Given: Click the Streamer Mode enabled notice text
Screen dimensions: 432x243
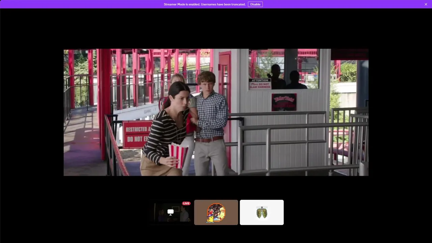Looking at the screenshot, I should point(205,4).
